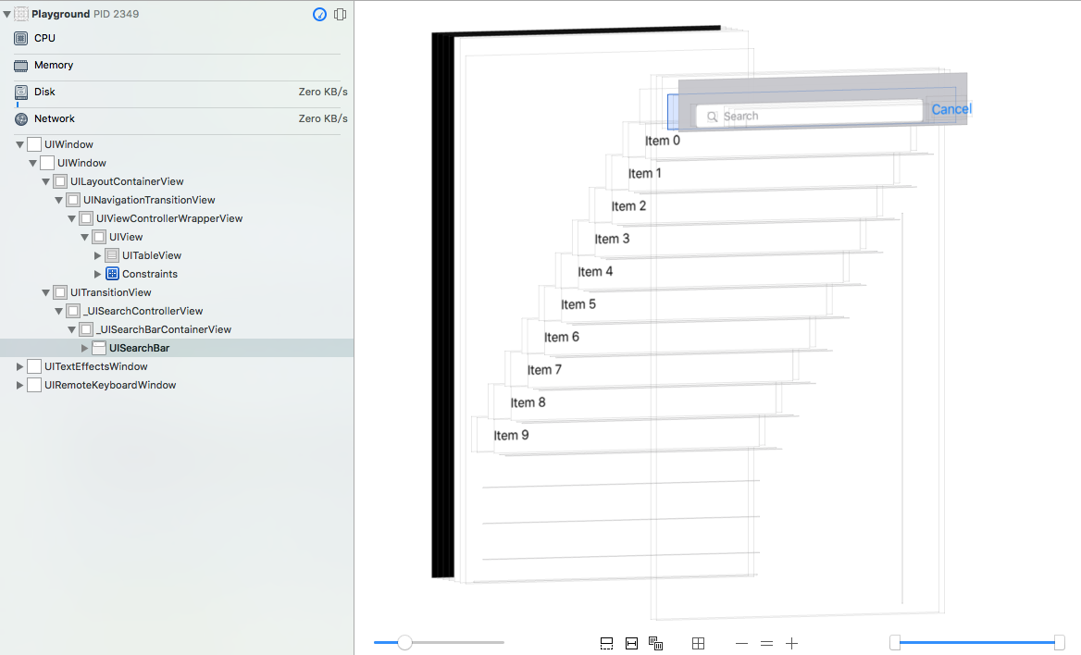The width and height of the screenshot is (1081, 655).
Task: Click the Playground process icon
Action: pos(21,14)
